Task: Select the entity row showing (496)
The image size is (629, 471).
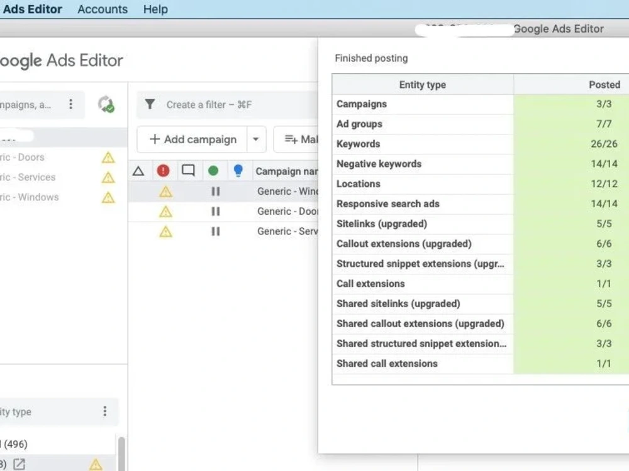Action: [57, 444]
